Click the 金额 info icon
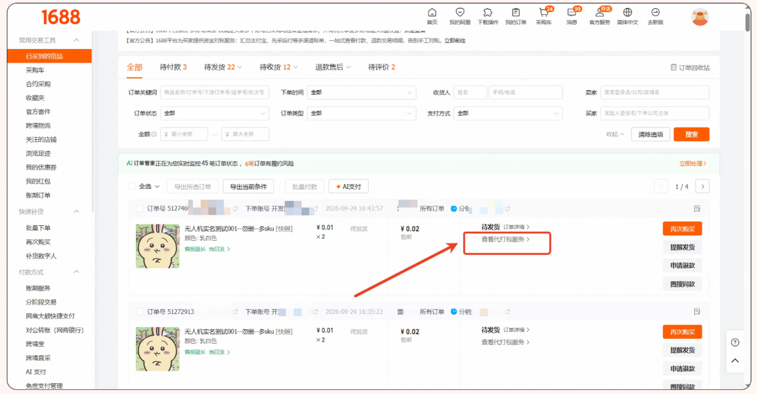This screenshot has height=394, width=757. point(154,134)
